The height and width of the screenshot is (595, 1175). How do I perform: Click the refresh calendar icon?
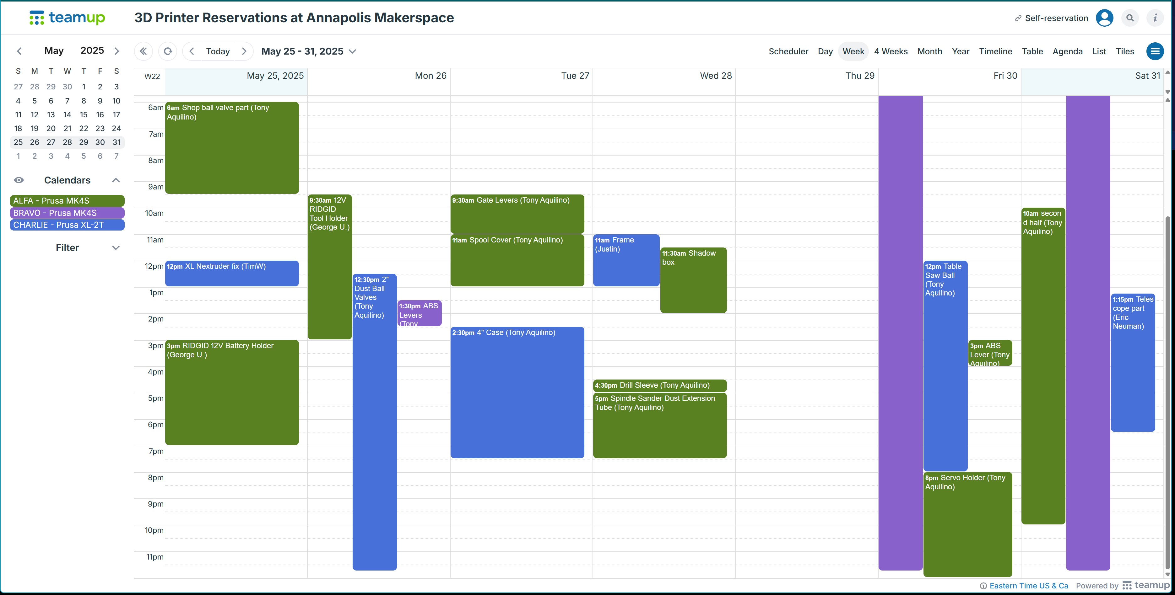click(168, 51)
